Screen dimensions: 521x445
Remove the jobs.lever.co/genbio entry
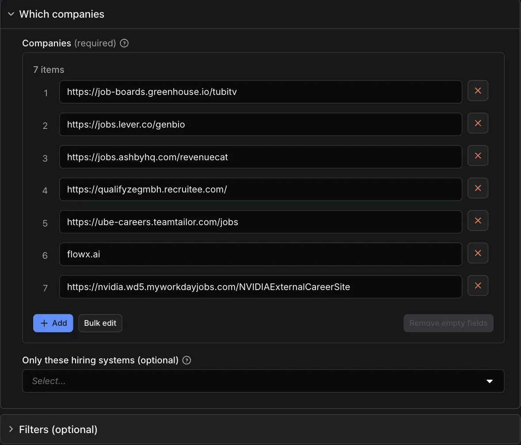point(478,123)
